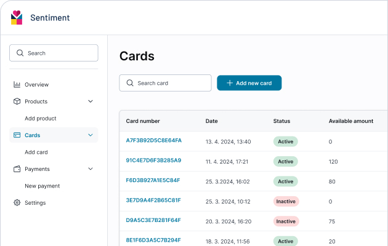Click Active badge for card F6D3B927A1E5C84F
The width and height of the screenshot is (388, 246).
tap(286, 181)
